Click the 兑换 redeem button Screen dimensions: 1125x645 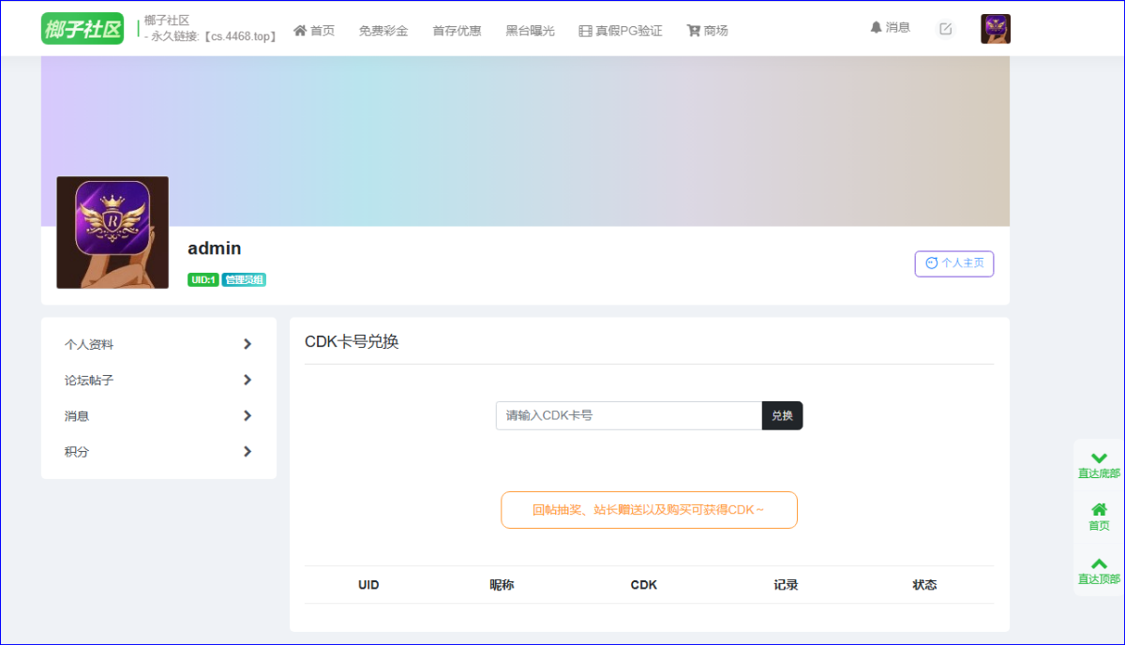tap(783, 415)
